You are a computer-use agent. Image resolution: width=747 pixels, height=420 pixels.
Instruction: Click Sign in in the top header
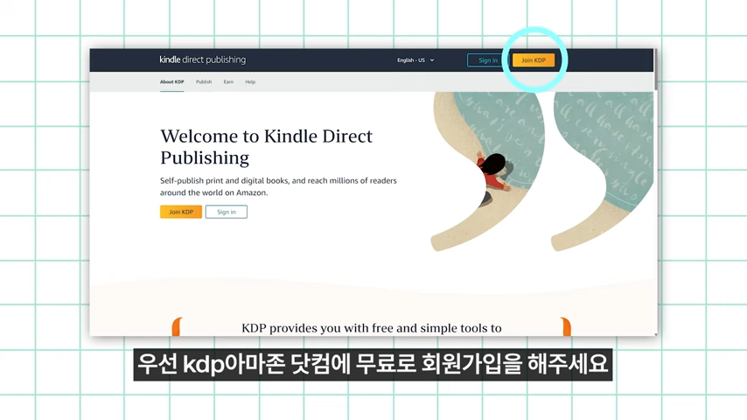click(x=487, y=60)
